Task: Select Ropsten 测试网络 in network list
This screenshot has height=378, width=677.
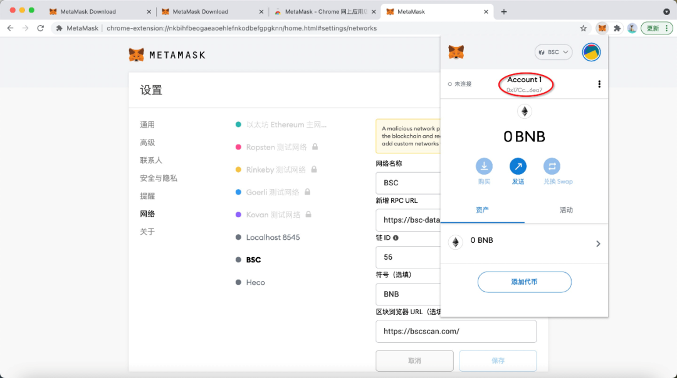Action: 276,147
